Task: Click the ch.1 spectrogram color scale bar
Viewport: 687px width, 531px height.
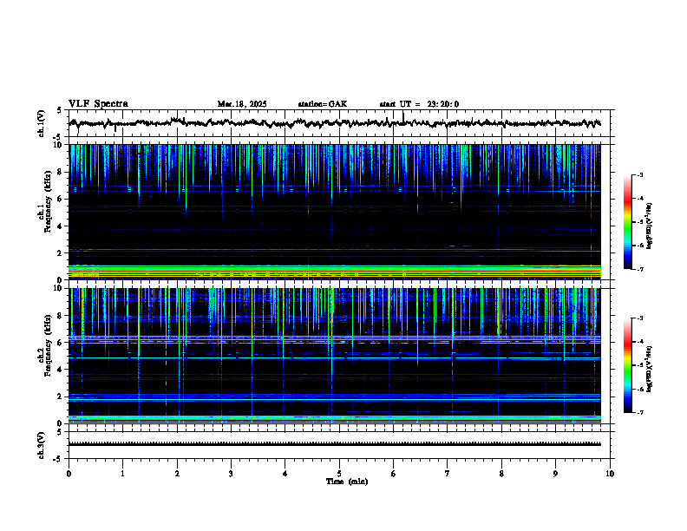Action: tap(627, 222)
